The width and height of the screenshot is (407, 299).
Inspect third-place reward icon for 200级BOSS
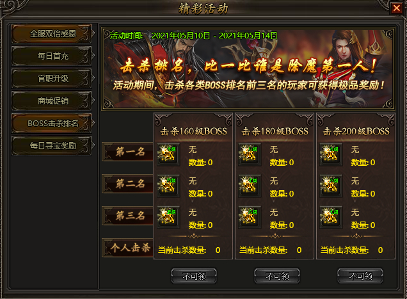331,218
